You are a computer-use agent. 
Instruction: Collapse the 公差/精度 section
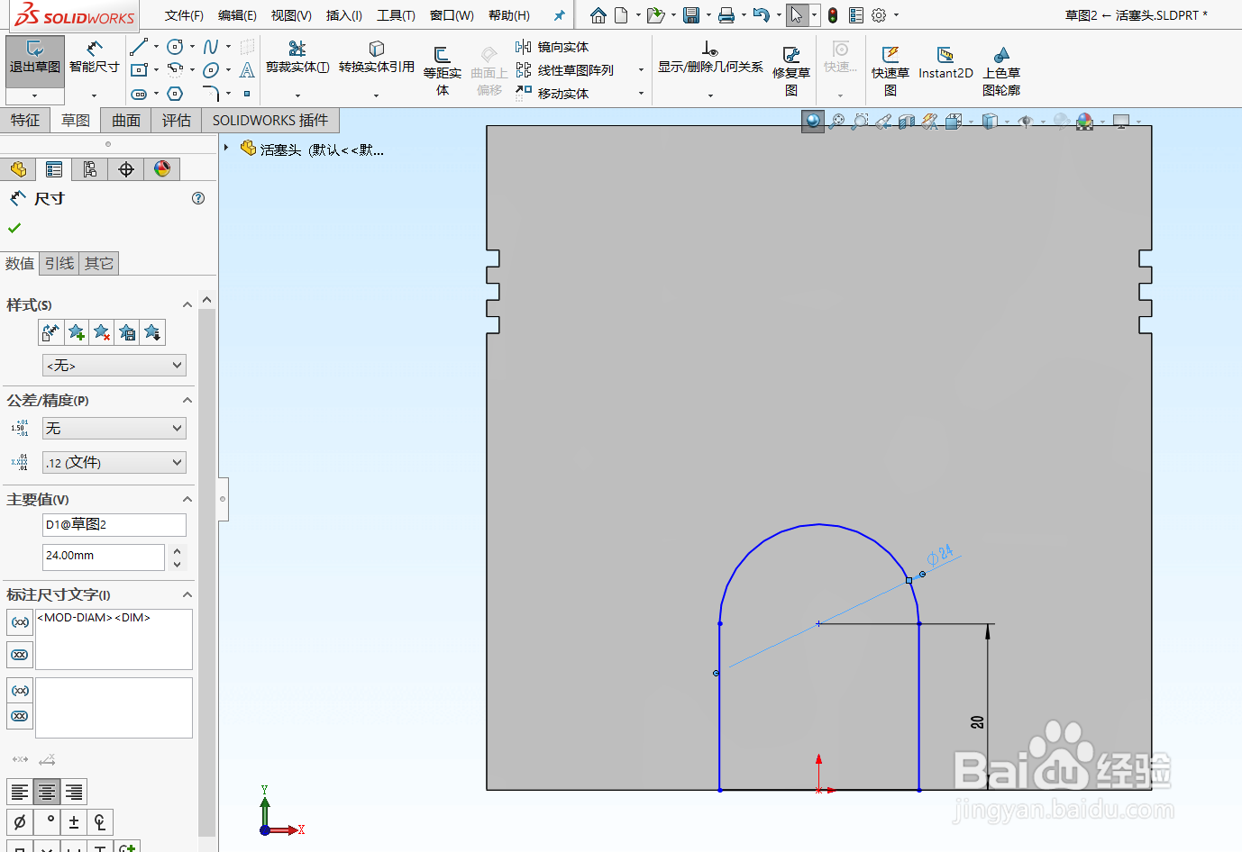click(187, 400)
